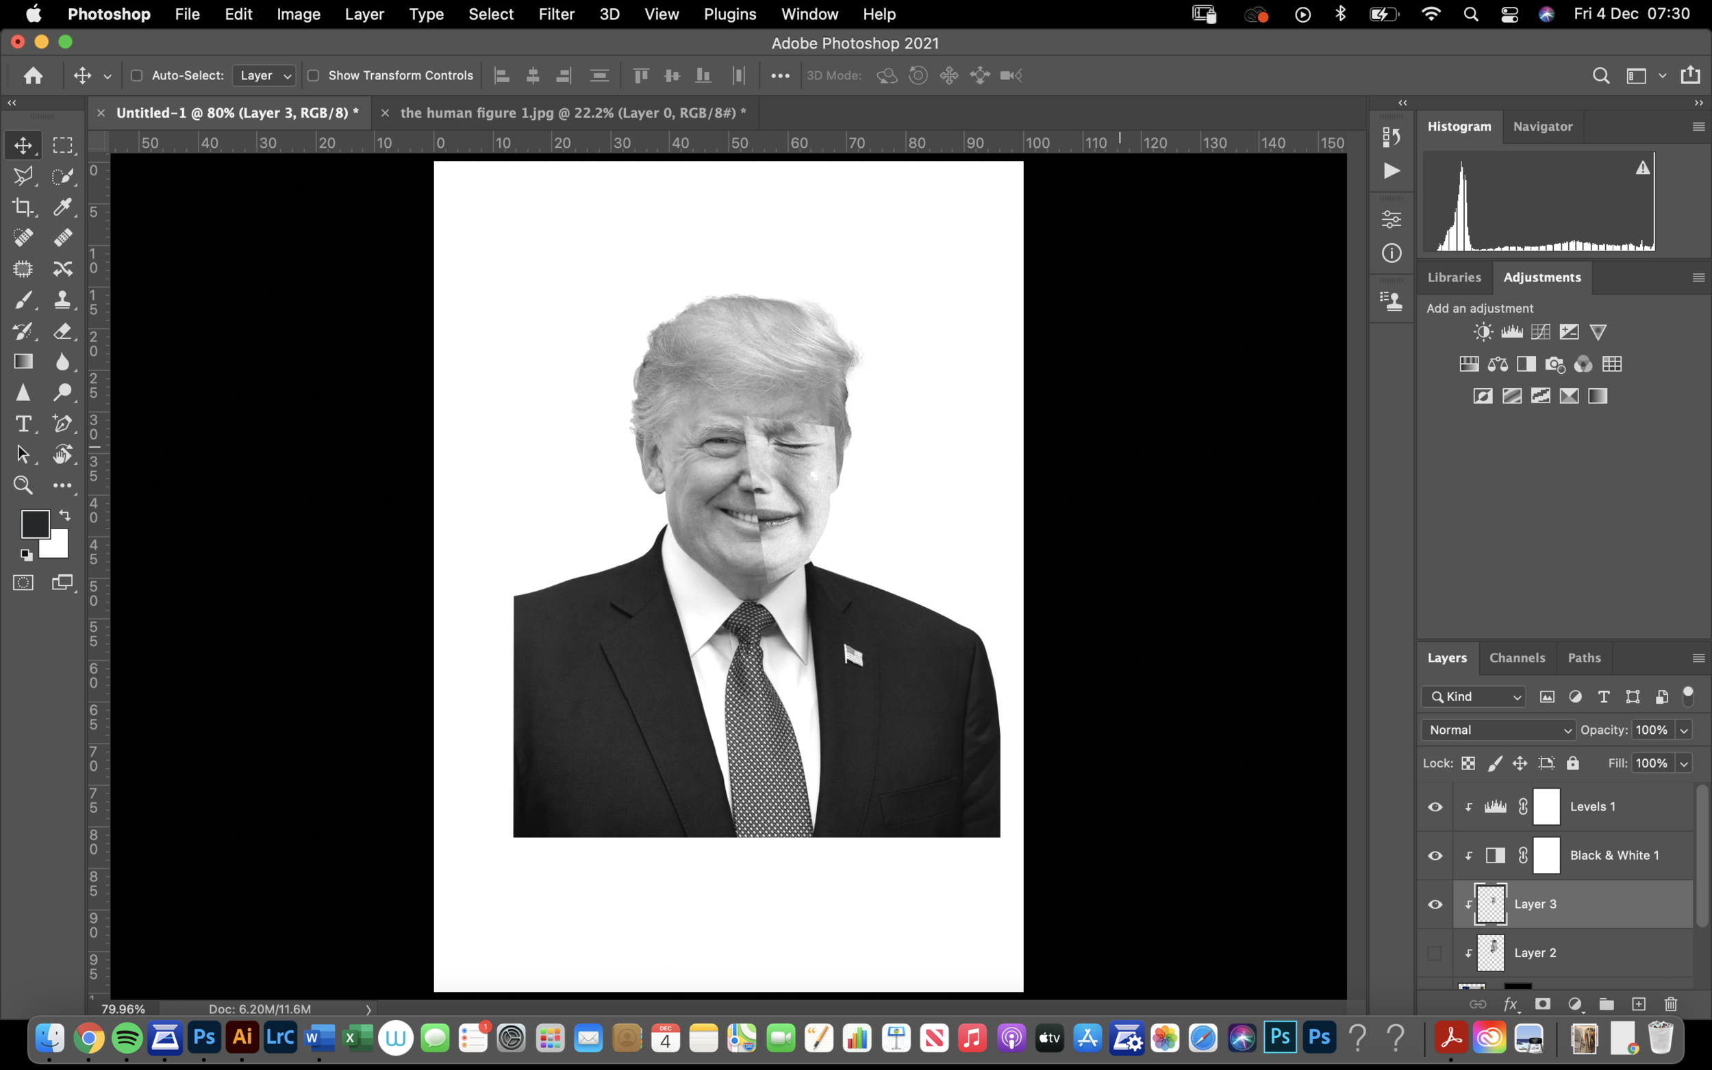Screen dimensions: 1712x1070
Task: Open the Normal blend mode dropdown
Action: (1498, 730)
